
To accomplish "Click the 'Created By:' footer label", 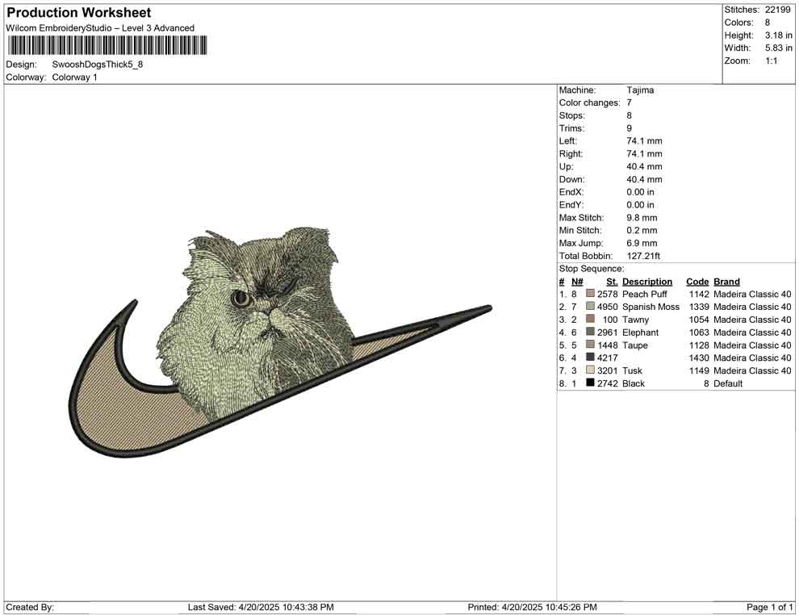I will click(x=30, y=607).
